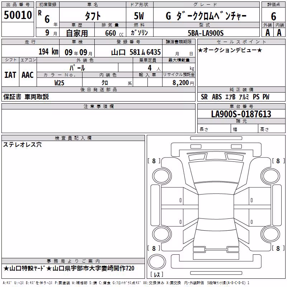Image resolution: width=287 pixels, height=287 pixels.
Task: Click the shift type IAT
Action: (x=10, y=75)
